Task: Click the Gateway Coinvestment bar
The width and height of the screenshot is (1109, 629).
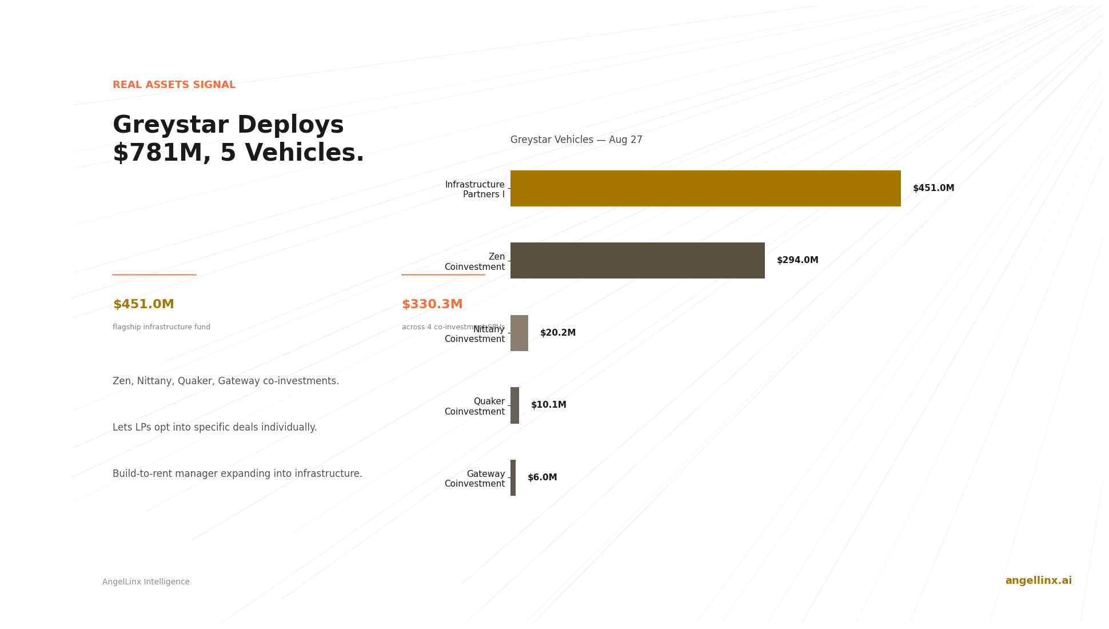Action: click(x=513, y=477)
